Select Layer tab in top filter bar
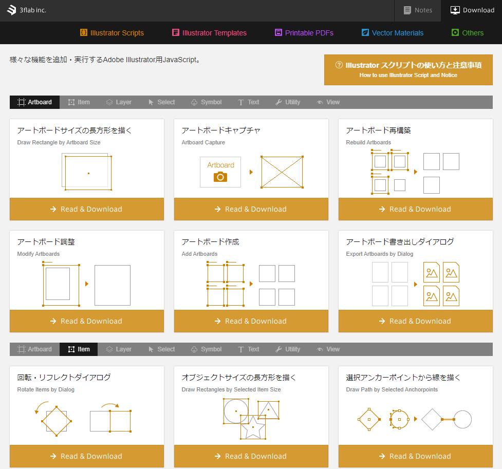The width and height of the screenshot is (502, 469). [x=118, y=102]
